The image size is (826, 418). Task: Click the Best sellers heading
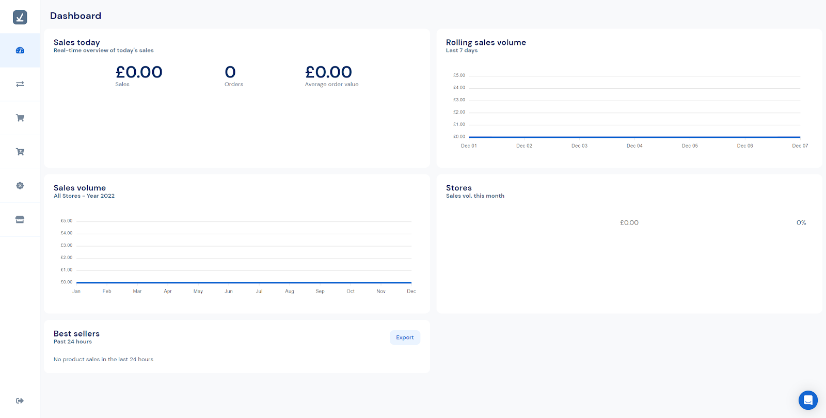click(76, 334)
